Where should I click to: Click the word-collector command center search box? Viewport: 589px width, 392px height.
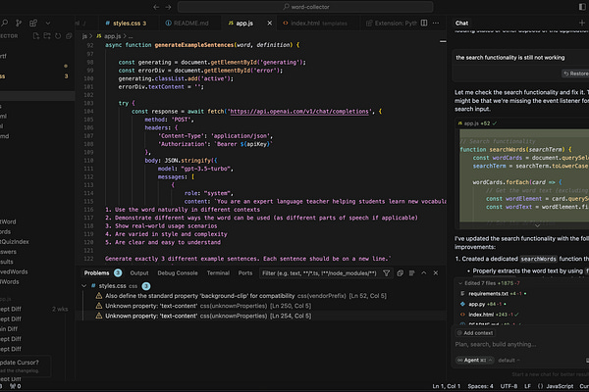pyautogui.click(x=305, y=7)
